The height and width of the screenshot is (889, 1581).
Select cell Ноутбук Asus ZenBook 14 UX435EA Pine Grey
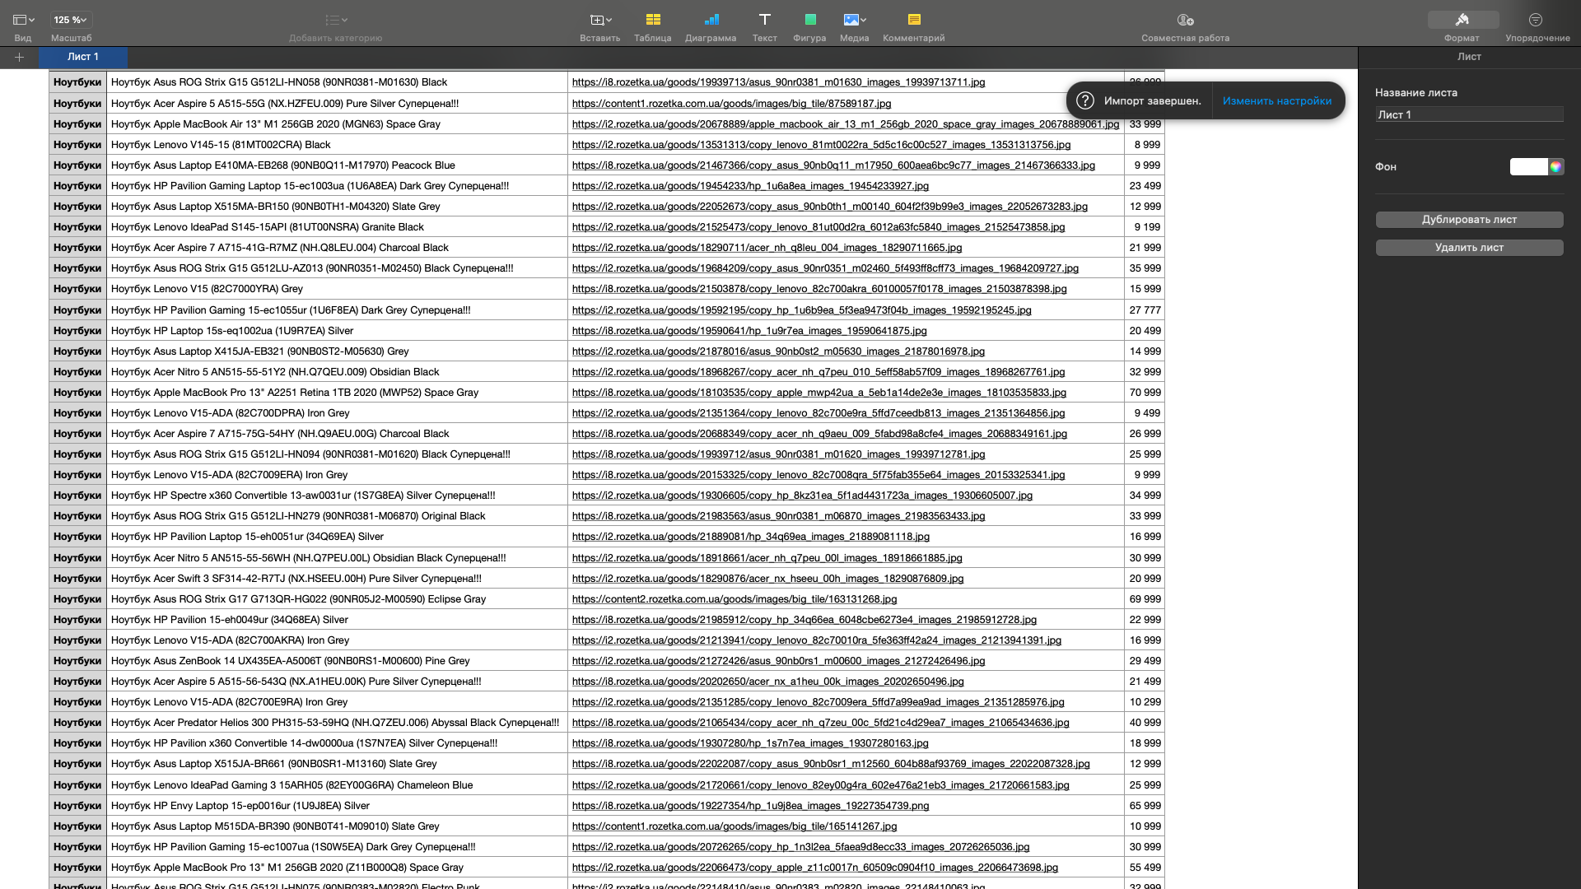[x=337, y=661]
